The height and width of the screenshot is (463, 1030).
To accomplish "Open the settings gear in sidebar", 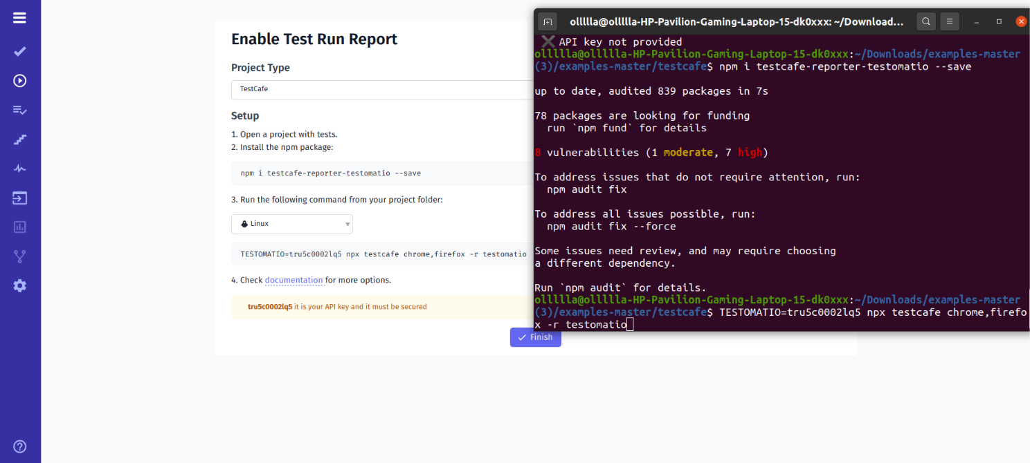I will point(19,285).
